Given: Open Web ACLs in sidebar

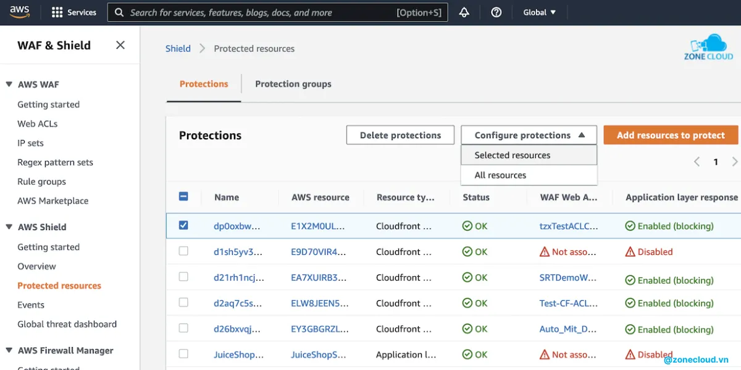Looking at the screenshot, I should (38, 123).
